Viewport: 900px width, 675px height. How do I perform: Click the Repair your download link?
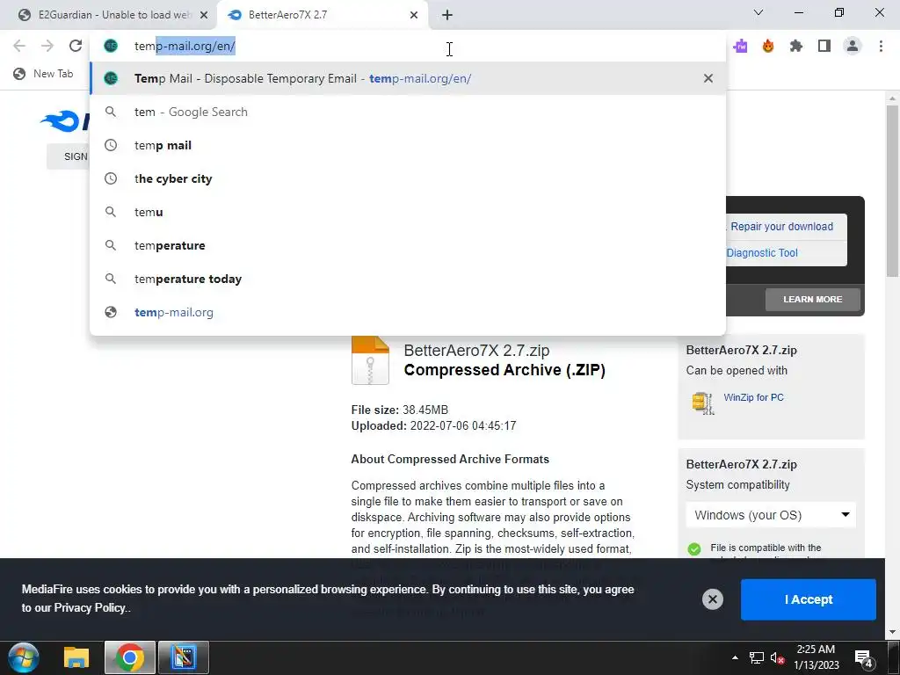[x=781, y=226]
